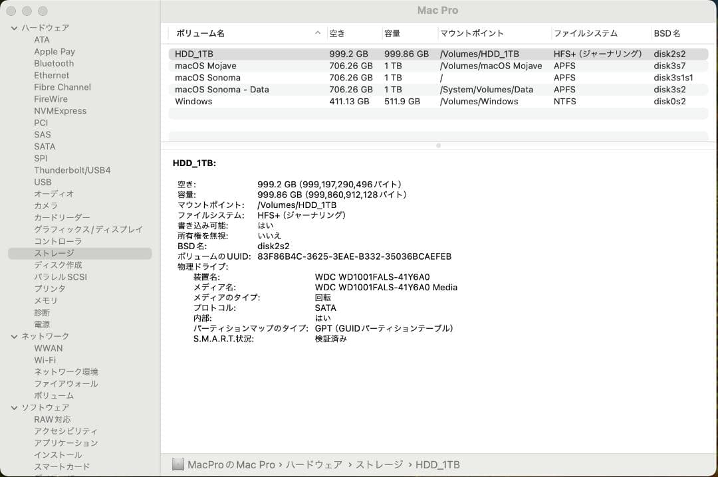Click the disk0s2 BSD name cell
Screen dimensions: 718x477
(670, 102)
